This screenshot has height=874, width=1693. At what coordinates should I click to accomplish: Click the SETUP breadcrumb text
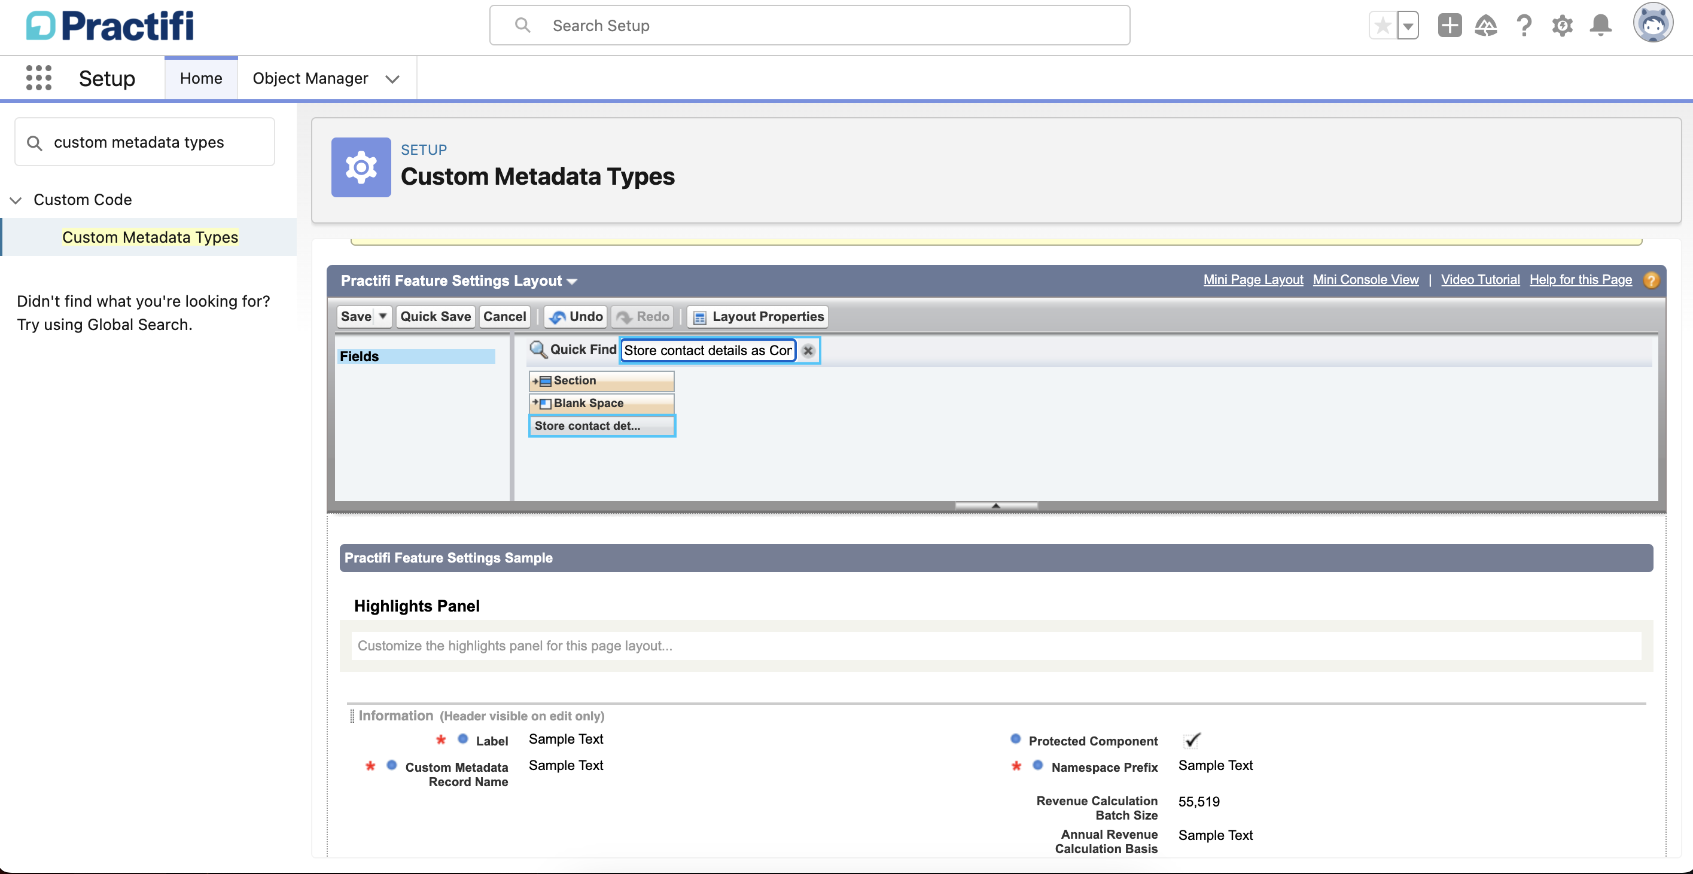tap(424, 149)
